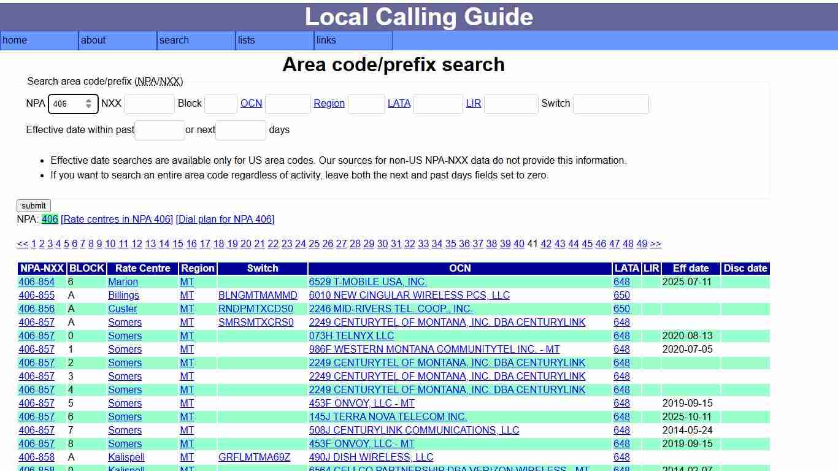This screenshot has height=471, width=838.
Task: Open the OCN column help link
Action: 251,103
